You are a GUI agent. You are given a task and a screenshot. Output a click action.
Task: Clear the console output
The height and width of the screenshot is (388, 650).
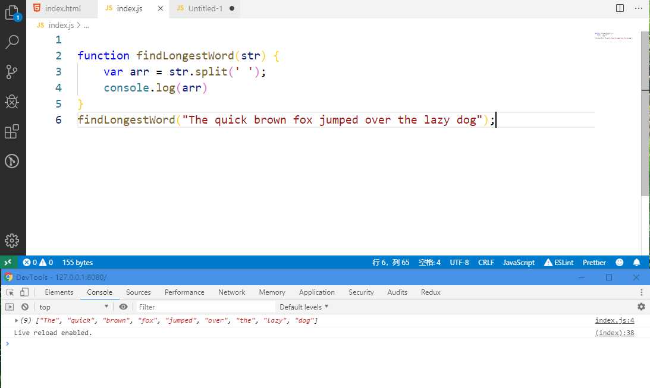point(26,307)
